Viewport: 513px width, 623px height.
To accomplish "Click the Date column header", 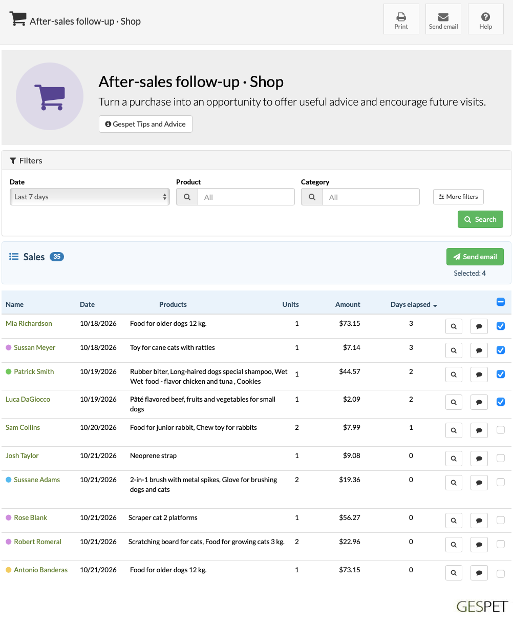I will click(x=87, y=304).
